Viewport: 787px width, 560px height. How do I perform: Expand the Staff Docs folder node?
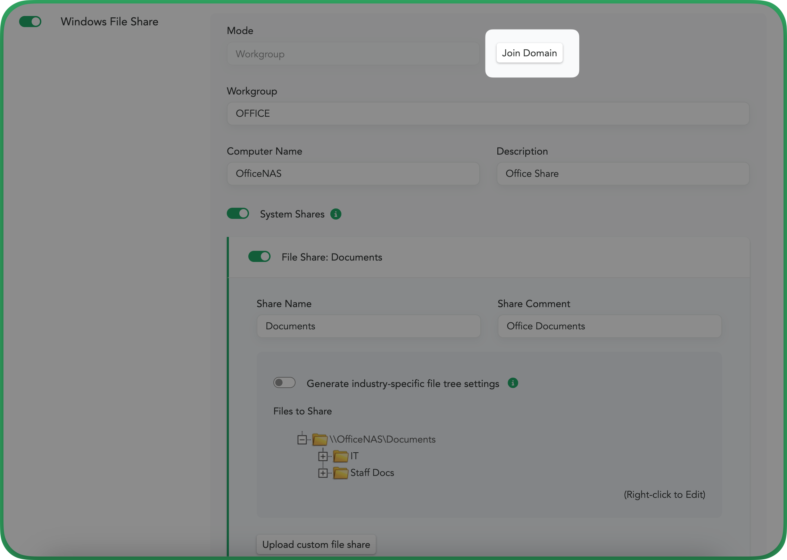tap(323, 473)
